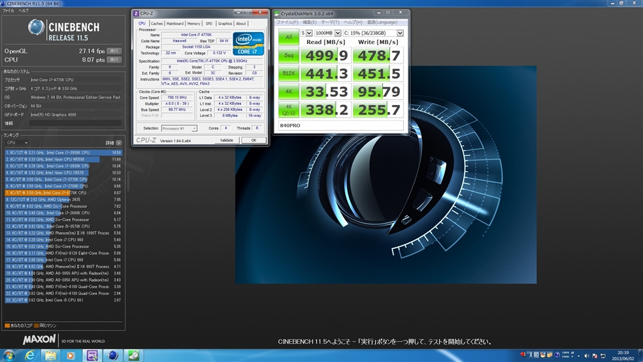Click the 840PRO comment text field
Viewport: 643px width, 362px height.
(342, 126)
